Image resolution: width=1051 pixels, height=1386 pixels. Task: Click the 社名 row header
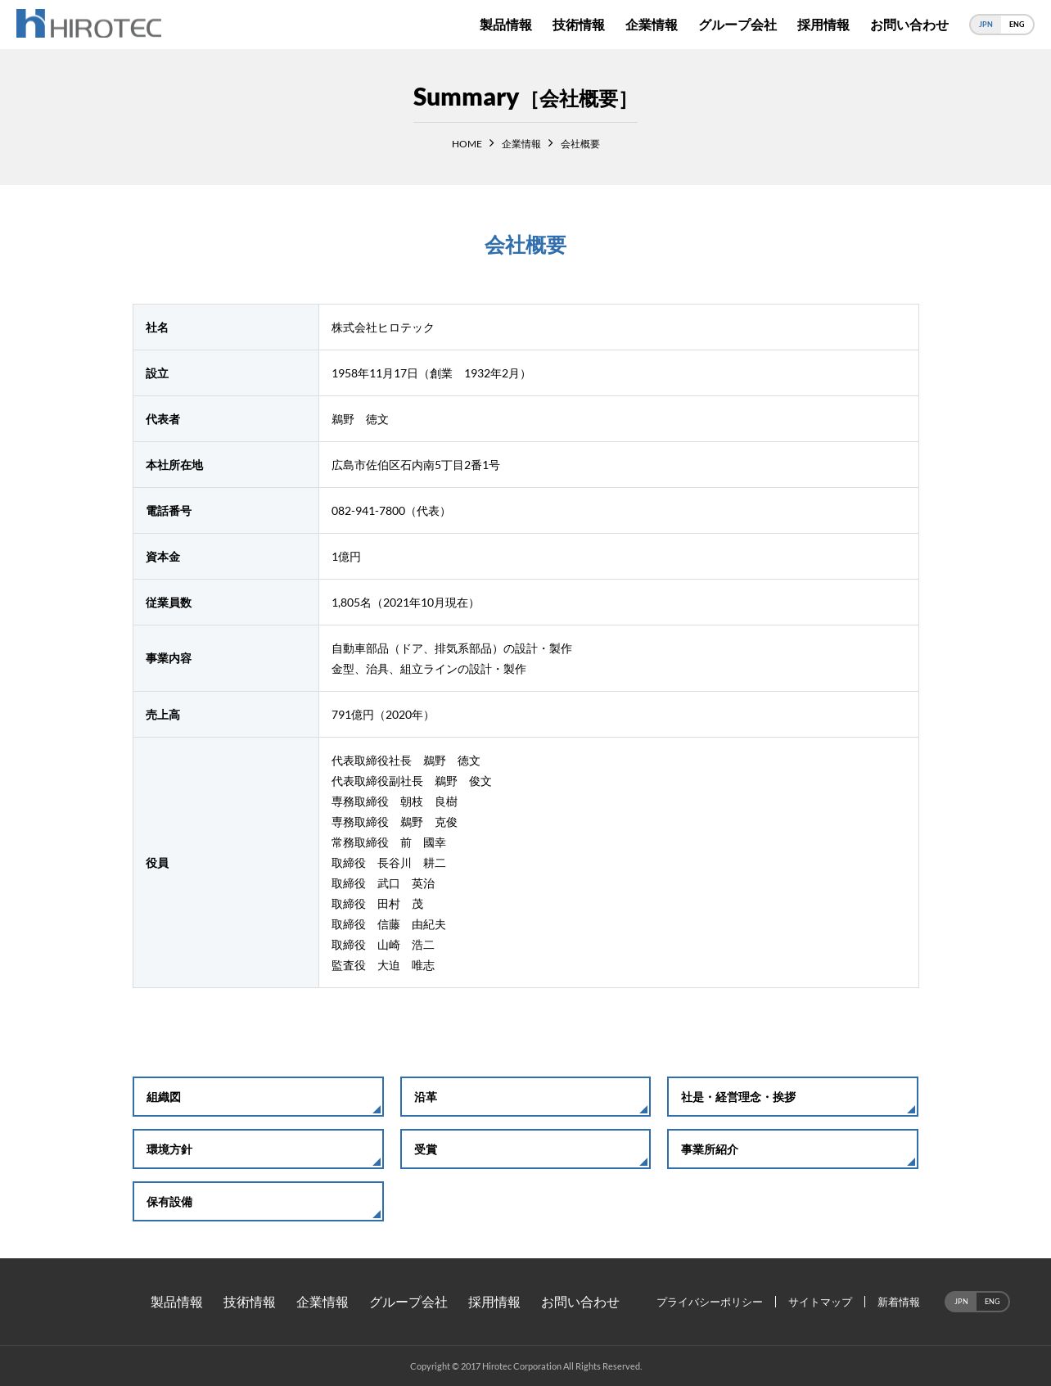coord(226,327)
